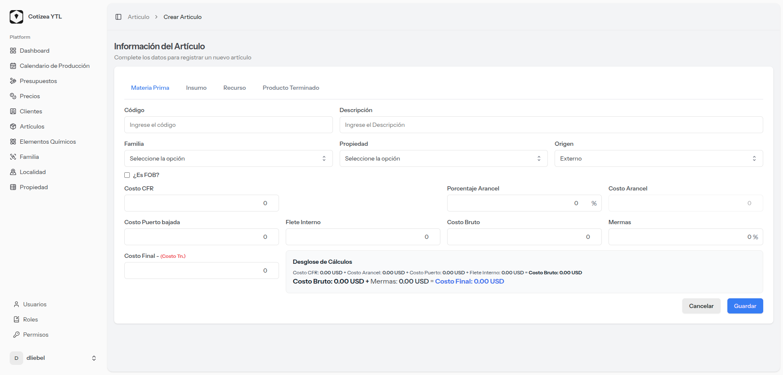Screen dimensions: 783x375
Task: Switch to the Insumo tab
Action: click(196, 88)
